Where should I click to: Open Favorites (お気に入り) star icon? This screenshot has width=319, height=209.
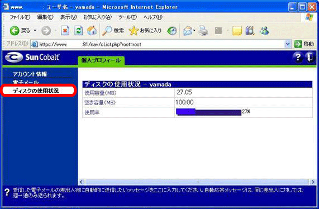(x=134, y=31)
